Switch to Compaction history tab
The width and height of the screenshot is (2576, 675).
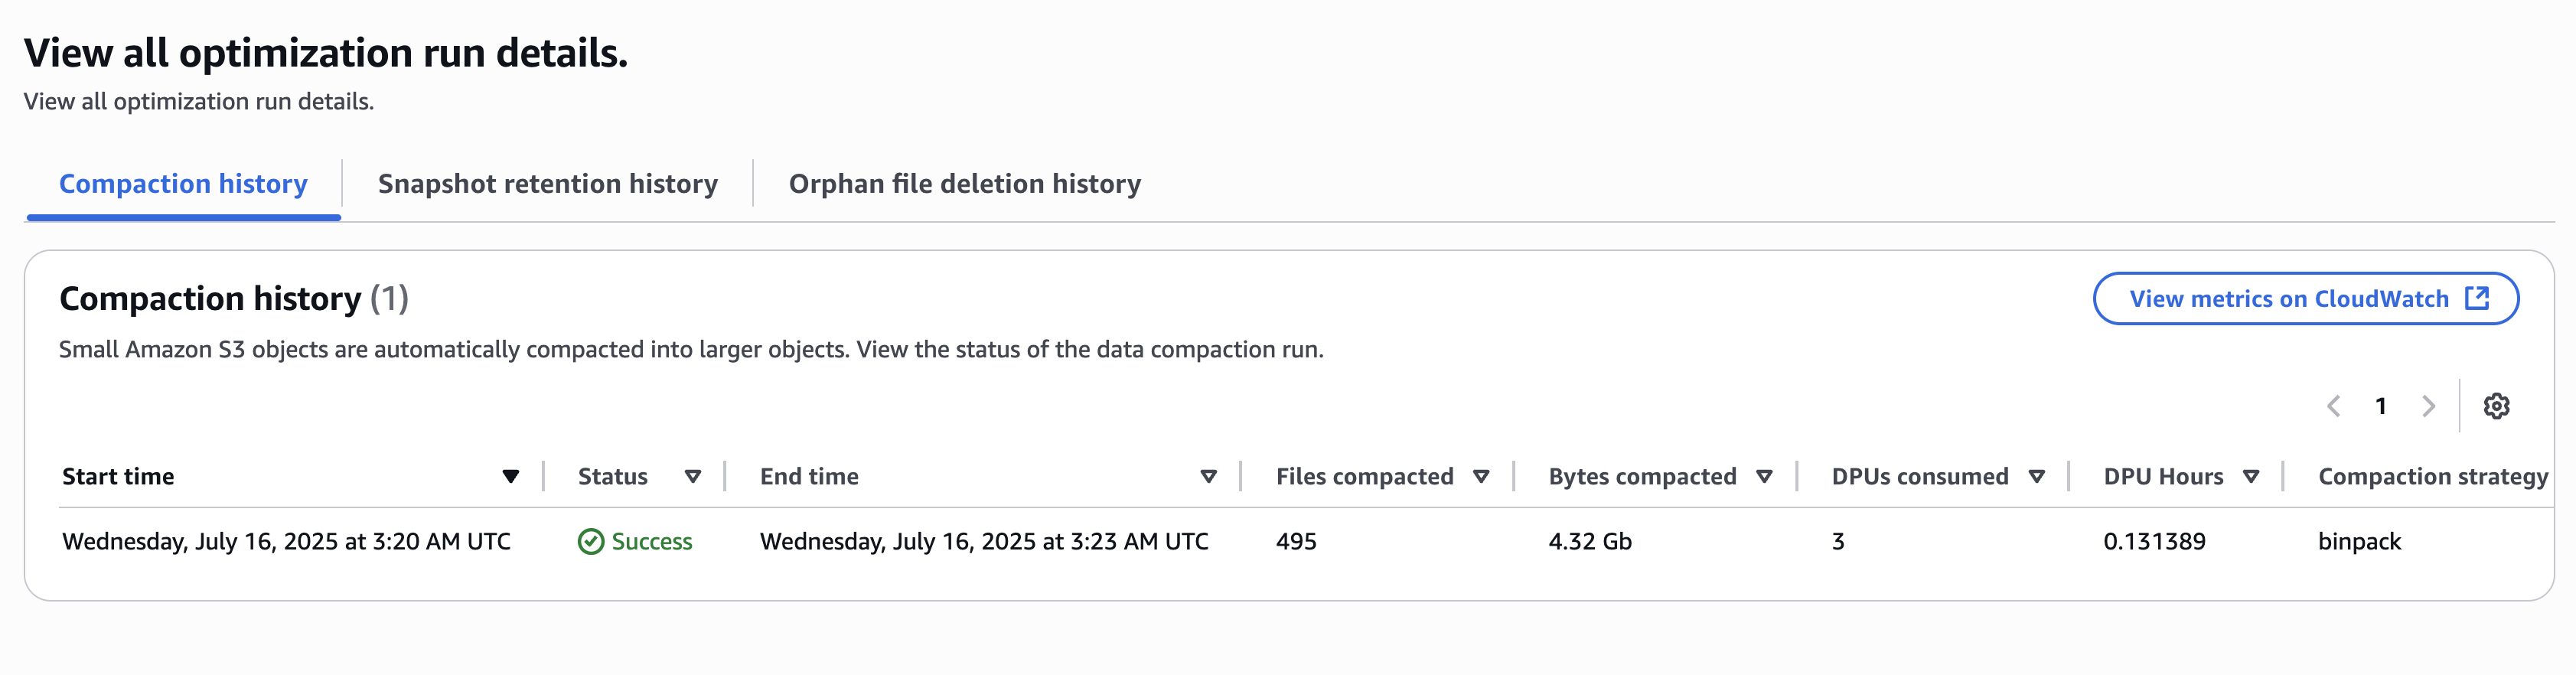[x=183, y=184]
